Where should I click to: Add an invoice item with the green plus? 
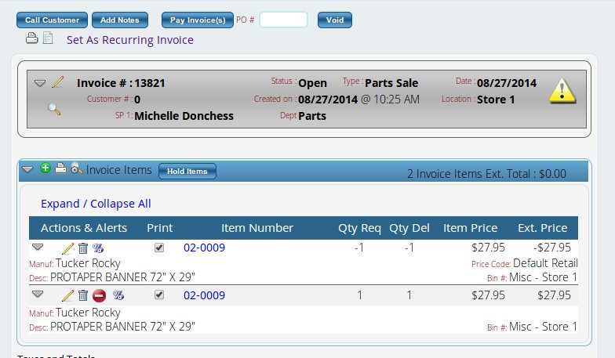click(x=45, y=168)
